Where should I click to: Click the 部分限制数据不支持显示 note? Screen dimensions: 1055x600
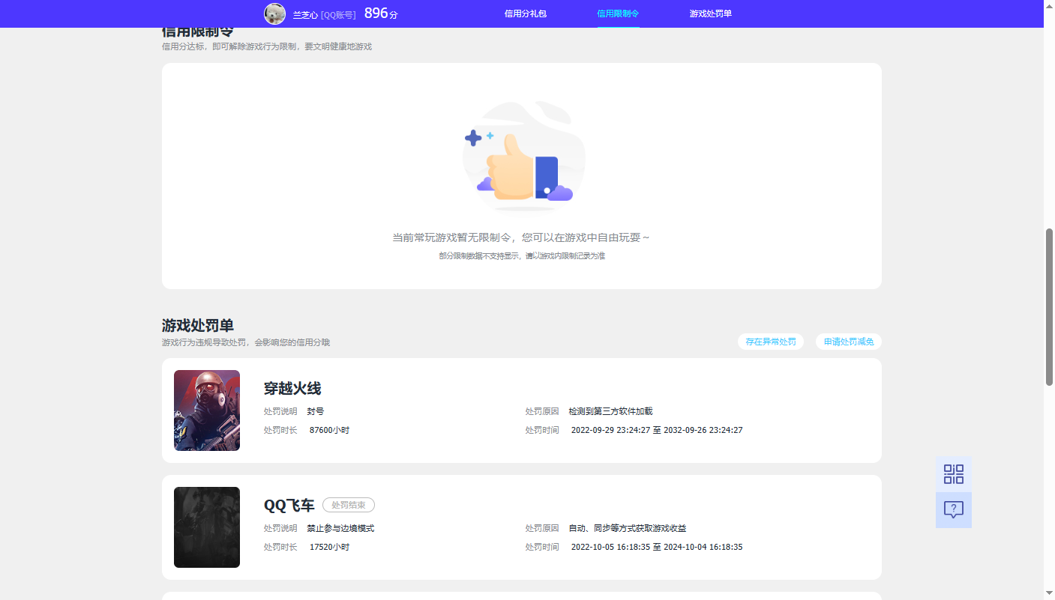pyautogui.click(x=522, y=256)
